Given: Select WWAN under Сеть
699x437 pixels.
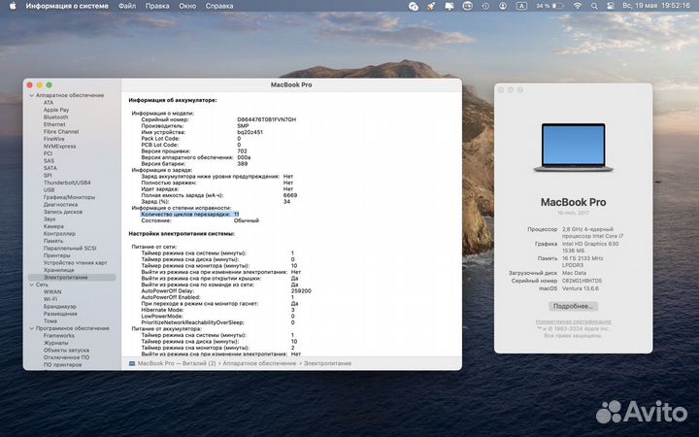Looking at the screenshot, I should 52,291.
